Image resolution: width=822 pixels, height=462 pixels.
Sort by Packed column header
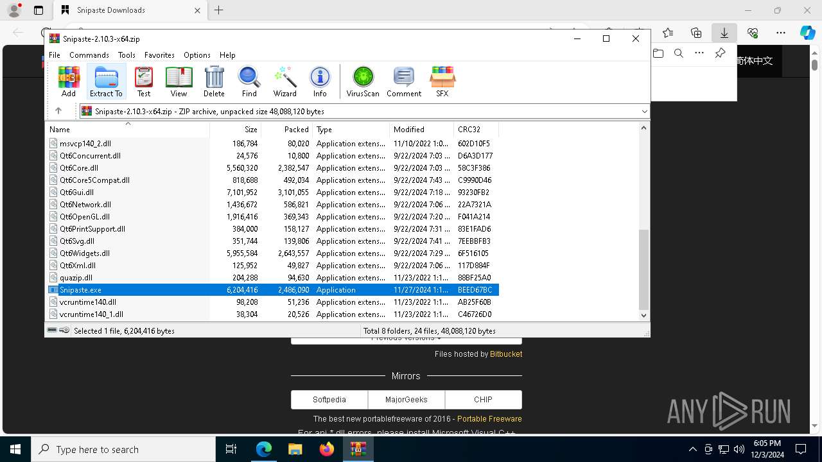[x=286, y=129]
